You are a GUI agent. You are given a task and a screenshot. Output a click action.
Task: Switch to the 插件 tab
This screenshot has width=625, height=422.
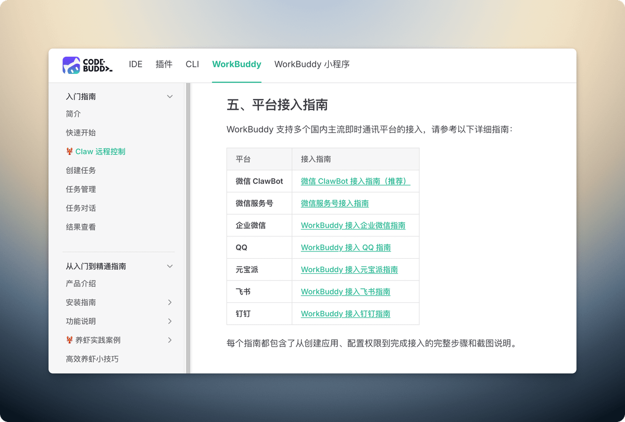[164, 65]
